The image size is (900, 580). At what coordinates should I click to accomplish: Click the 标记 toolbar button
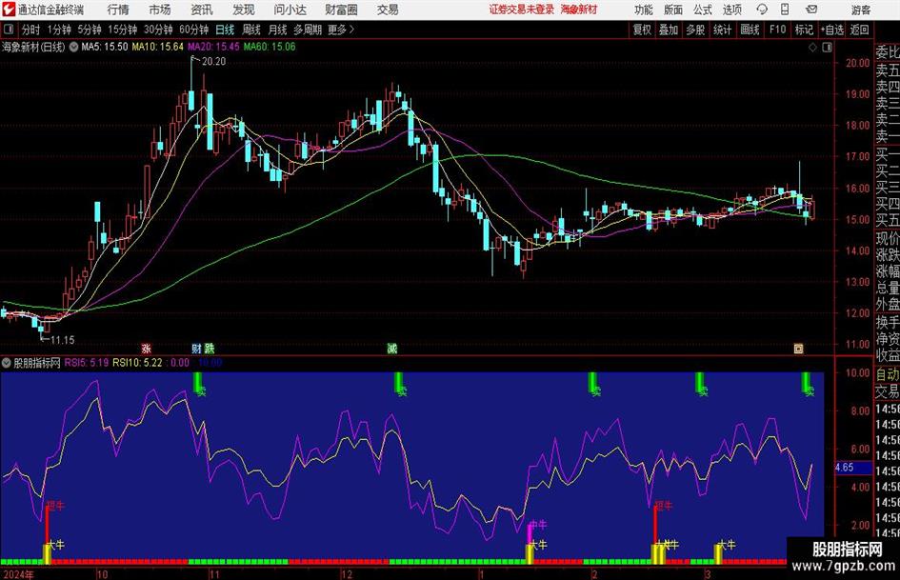(804, 30)
